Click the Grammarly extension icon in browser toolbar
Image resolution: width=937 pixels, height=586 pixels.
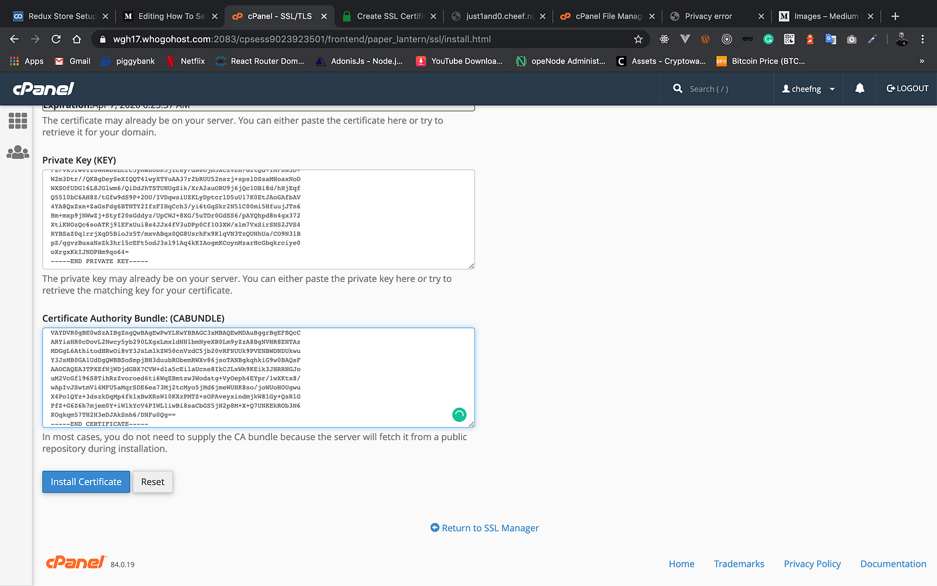[768, 40]
